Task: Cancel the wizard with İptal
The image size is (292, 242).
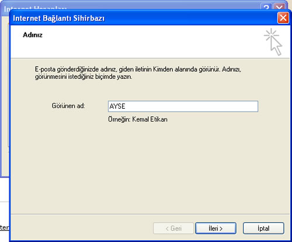Action: pyautogui.click(x=263, y=228)
